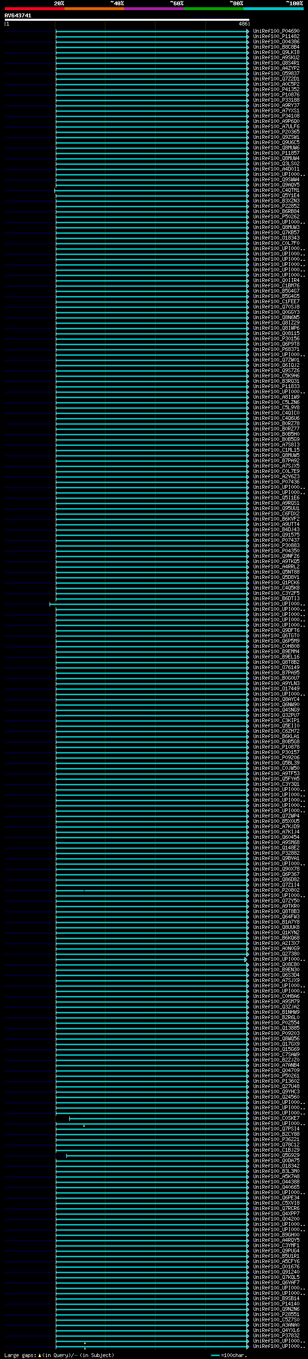This screenshot has width=308, height=1359.
Task: Select the UniRef100_P36221 label
Action: pos(276,1140)
